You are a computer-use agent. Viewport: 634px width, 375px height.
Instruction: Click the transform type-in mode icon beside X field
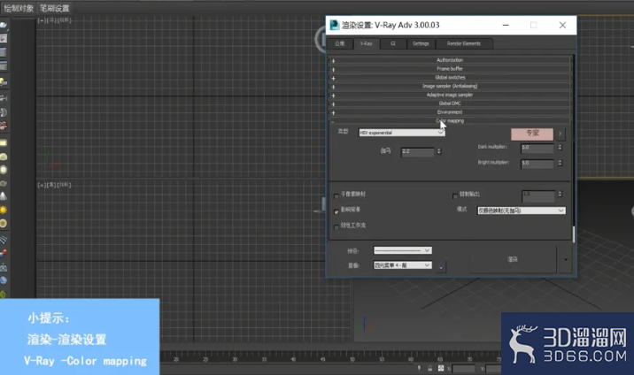click(441, 368)
